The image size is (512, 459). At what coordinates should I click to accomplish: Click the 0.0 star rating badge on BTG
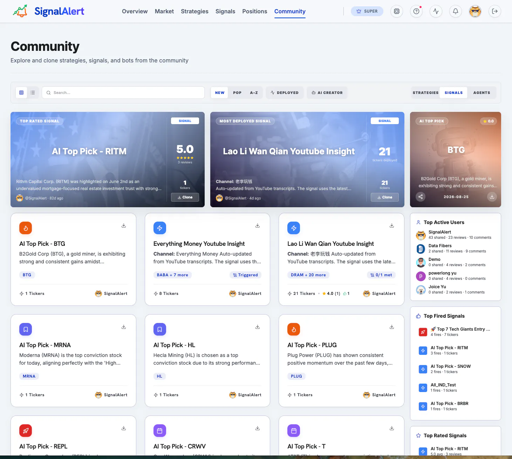click(488, 121)
